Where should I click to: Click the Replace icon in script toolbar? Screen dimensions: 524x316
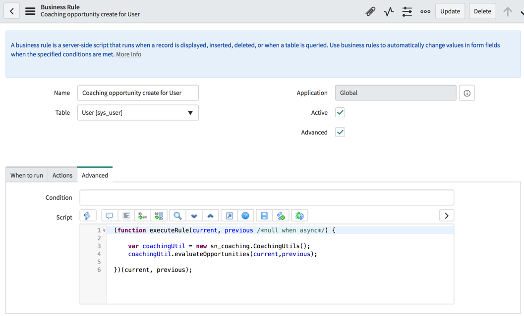tap(142, 216)
